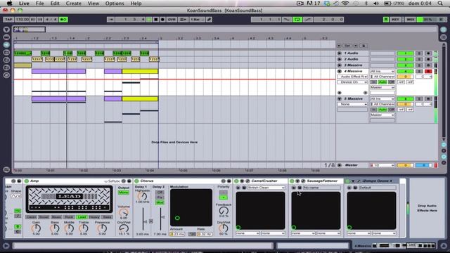
Task: Open the Live menu
Action: (x=24, y=4)
